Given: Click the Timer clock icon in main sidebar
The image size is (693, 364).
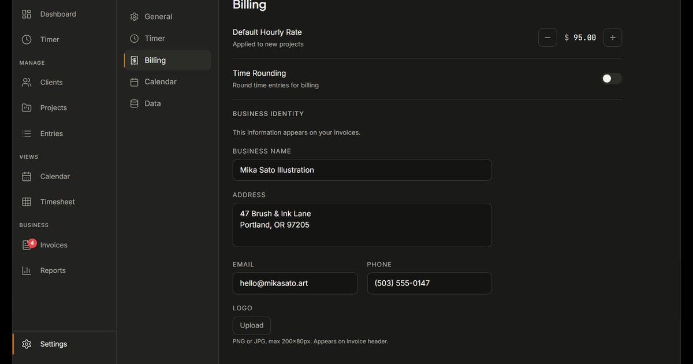Looking at the screenshot, I should point(27,39).
